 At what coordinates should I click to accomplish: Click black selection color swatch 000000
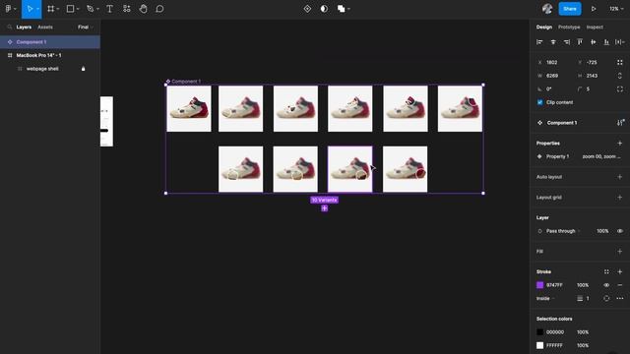[x=540, y=332]
